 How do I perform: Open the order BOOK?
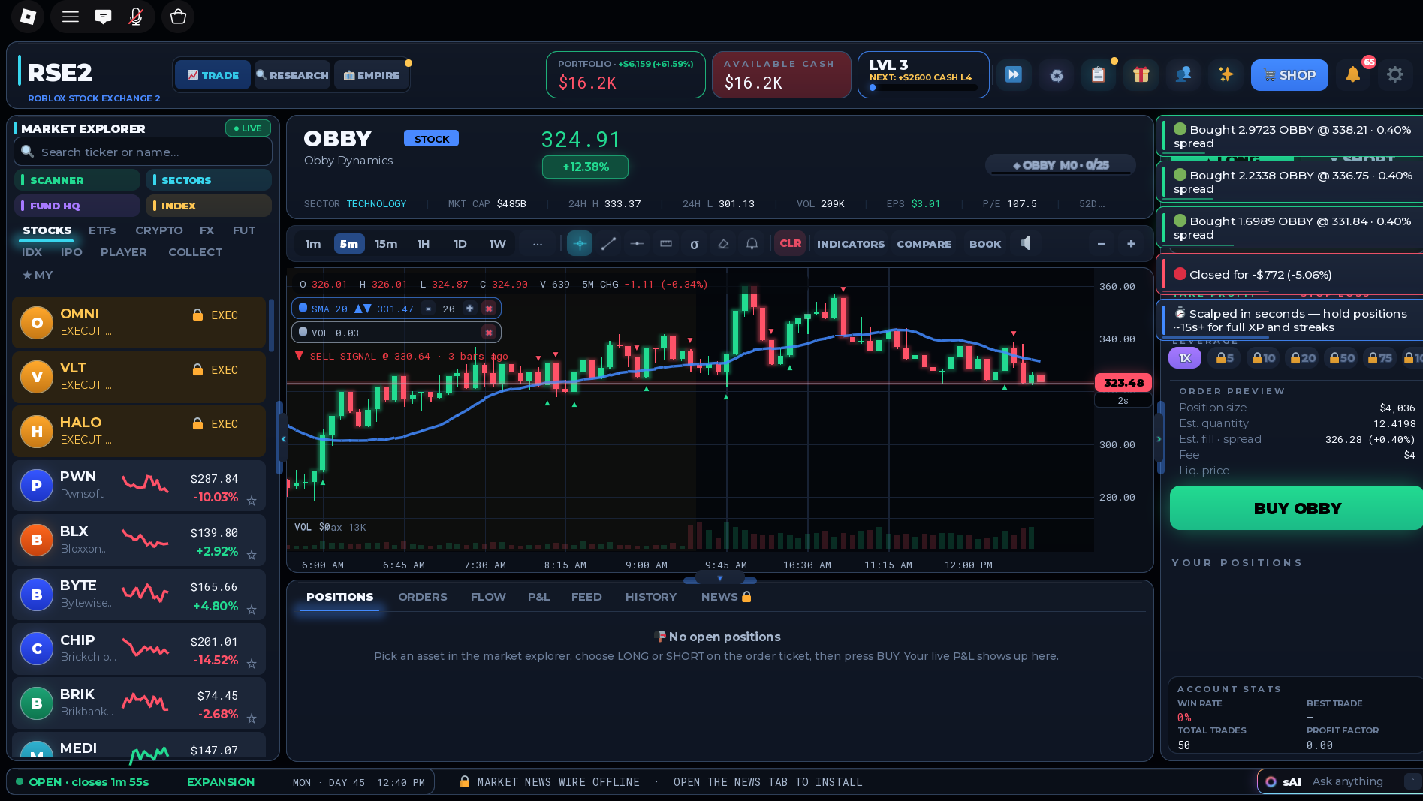[985, 244]
